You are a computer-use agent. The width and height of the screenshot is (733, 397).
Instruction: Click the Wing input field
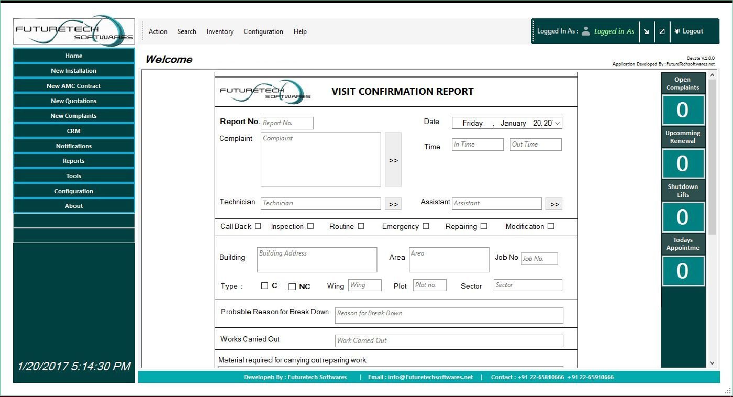365,285
